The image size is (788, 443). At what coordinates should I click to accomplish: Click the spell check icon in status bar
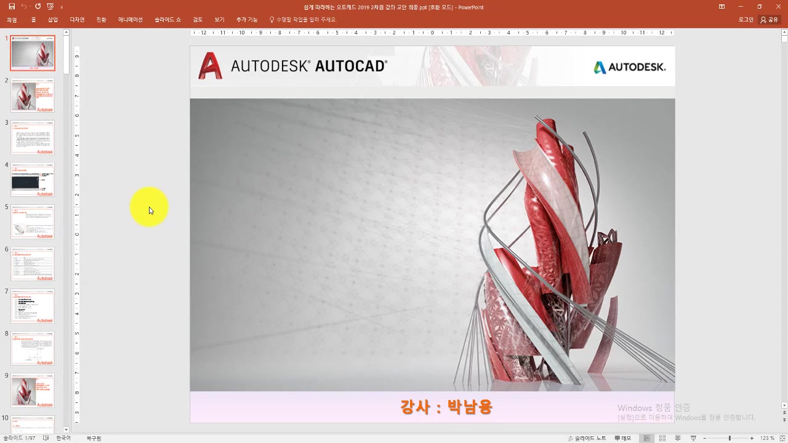(x=46, y=438)
